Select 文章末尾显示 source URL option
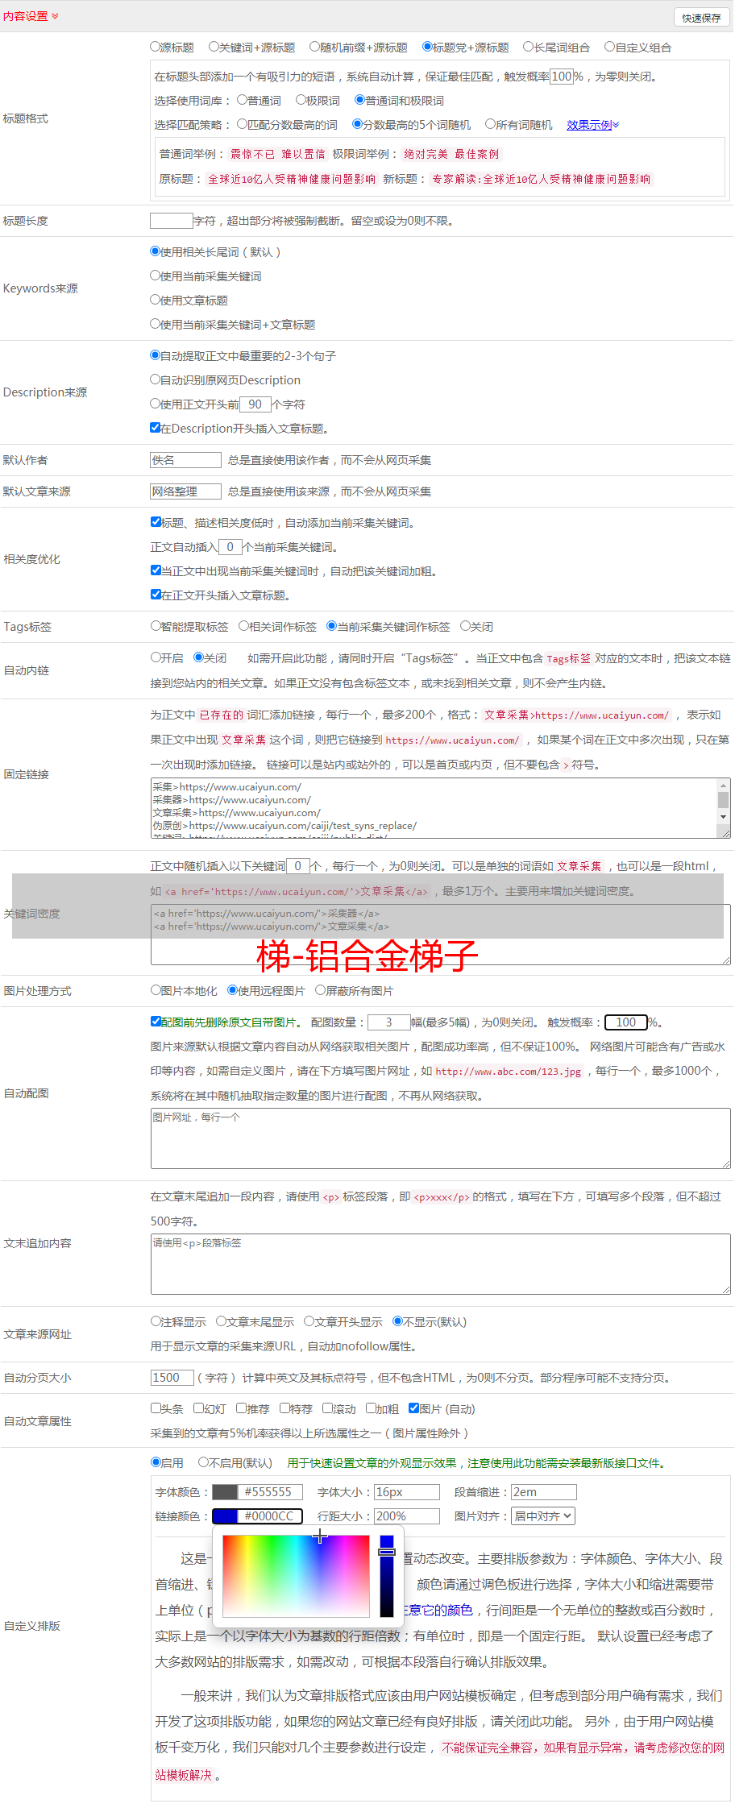Image resolution: width=735 pixels, height=1812 pixels. pyautogui.click(x=221, y=1321)
